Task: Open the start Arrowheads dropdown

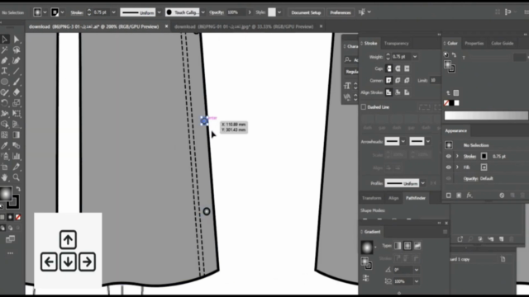Action: pos(403,141)
